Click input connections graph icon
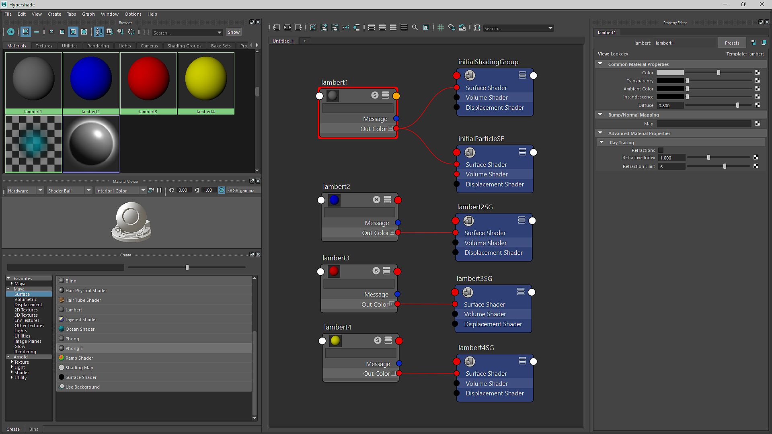This screenshot has width=772, height=434. (277, 28)
